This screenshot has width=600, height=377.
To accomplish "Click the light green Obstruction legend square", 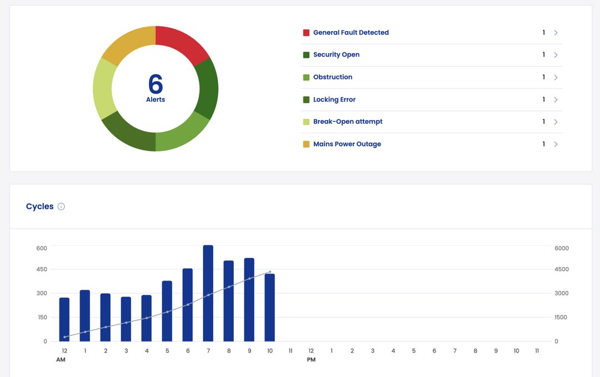I will click(x=305, y=77).
